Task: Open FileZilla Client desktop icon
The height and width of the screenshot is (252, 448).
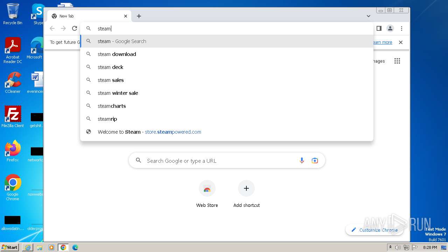Action: coord(13,117)
